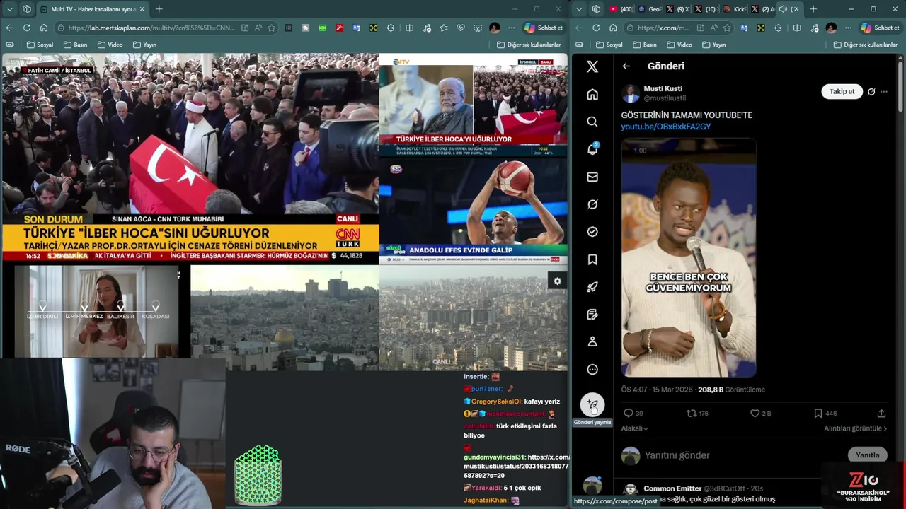906x509 pixels.
Task: Click Sohbet et Copilot button in X window
Action: tap(881, 28)
